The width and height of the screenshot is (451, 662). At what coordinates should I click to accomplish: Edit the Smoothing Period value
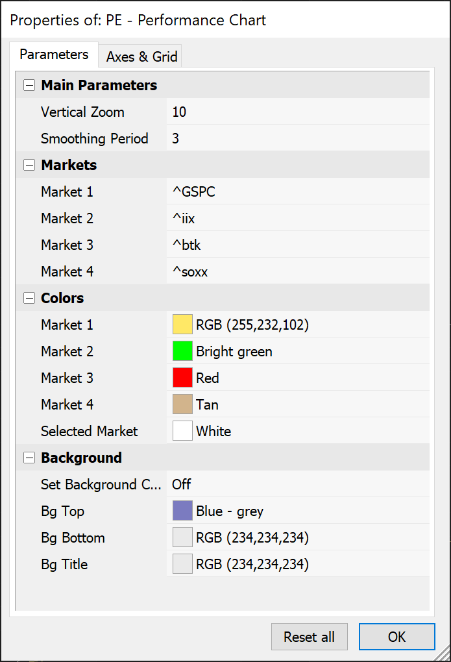(x=297, y=139)
